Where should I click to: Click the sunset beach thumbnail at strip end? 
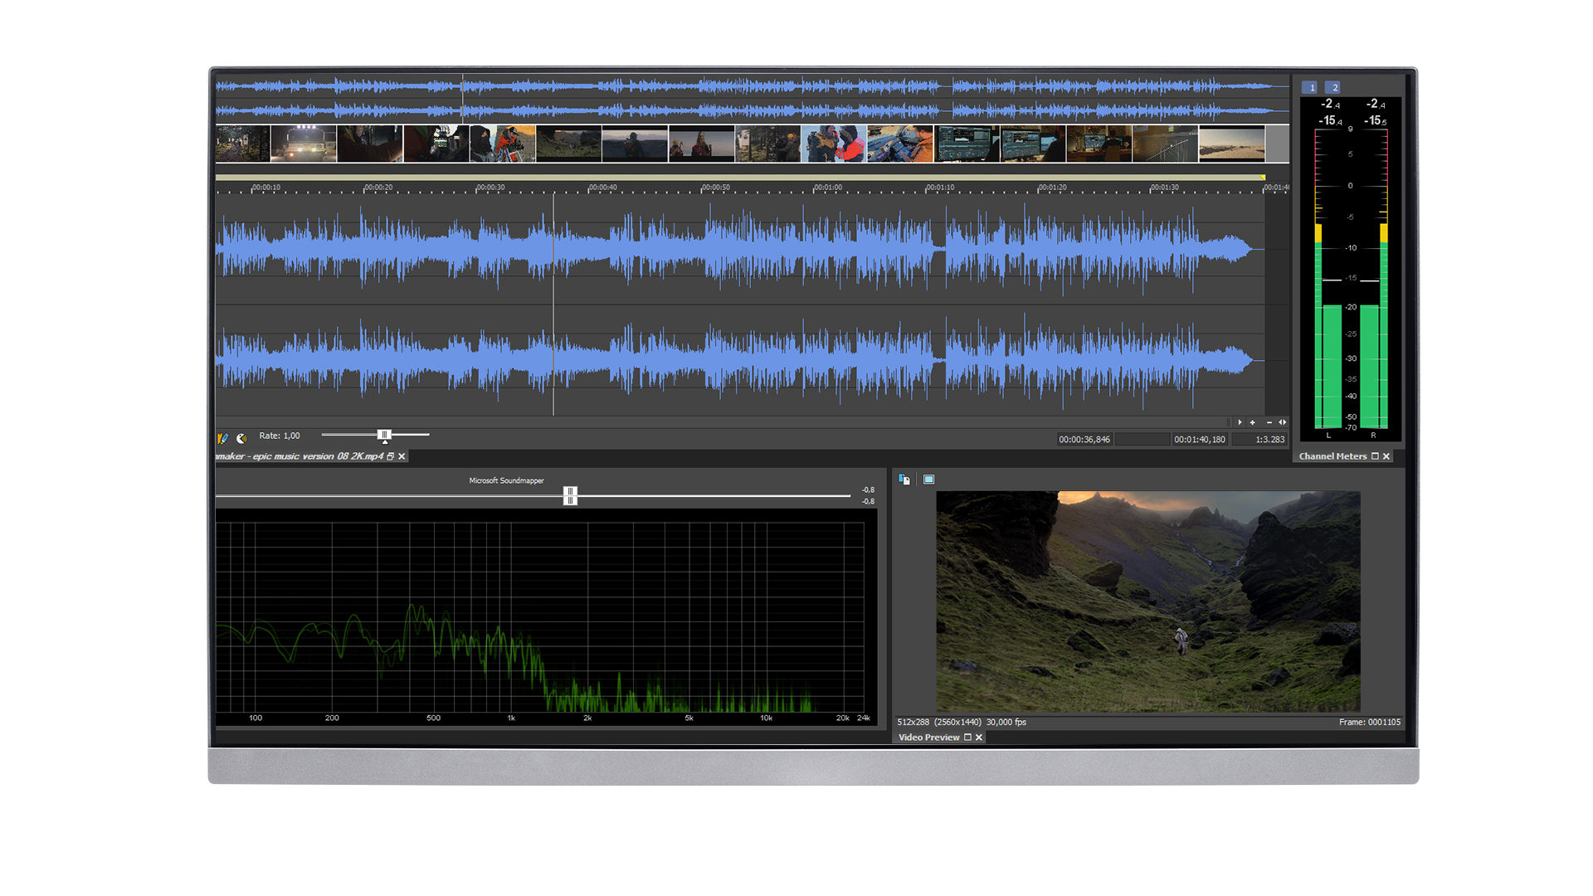1231,144
